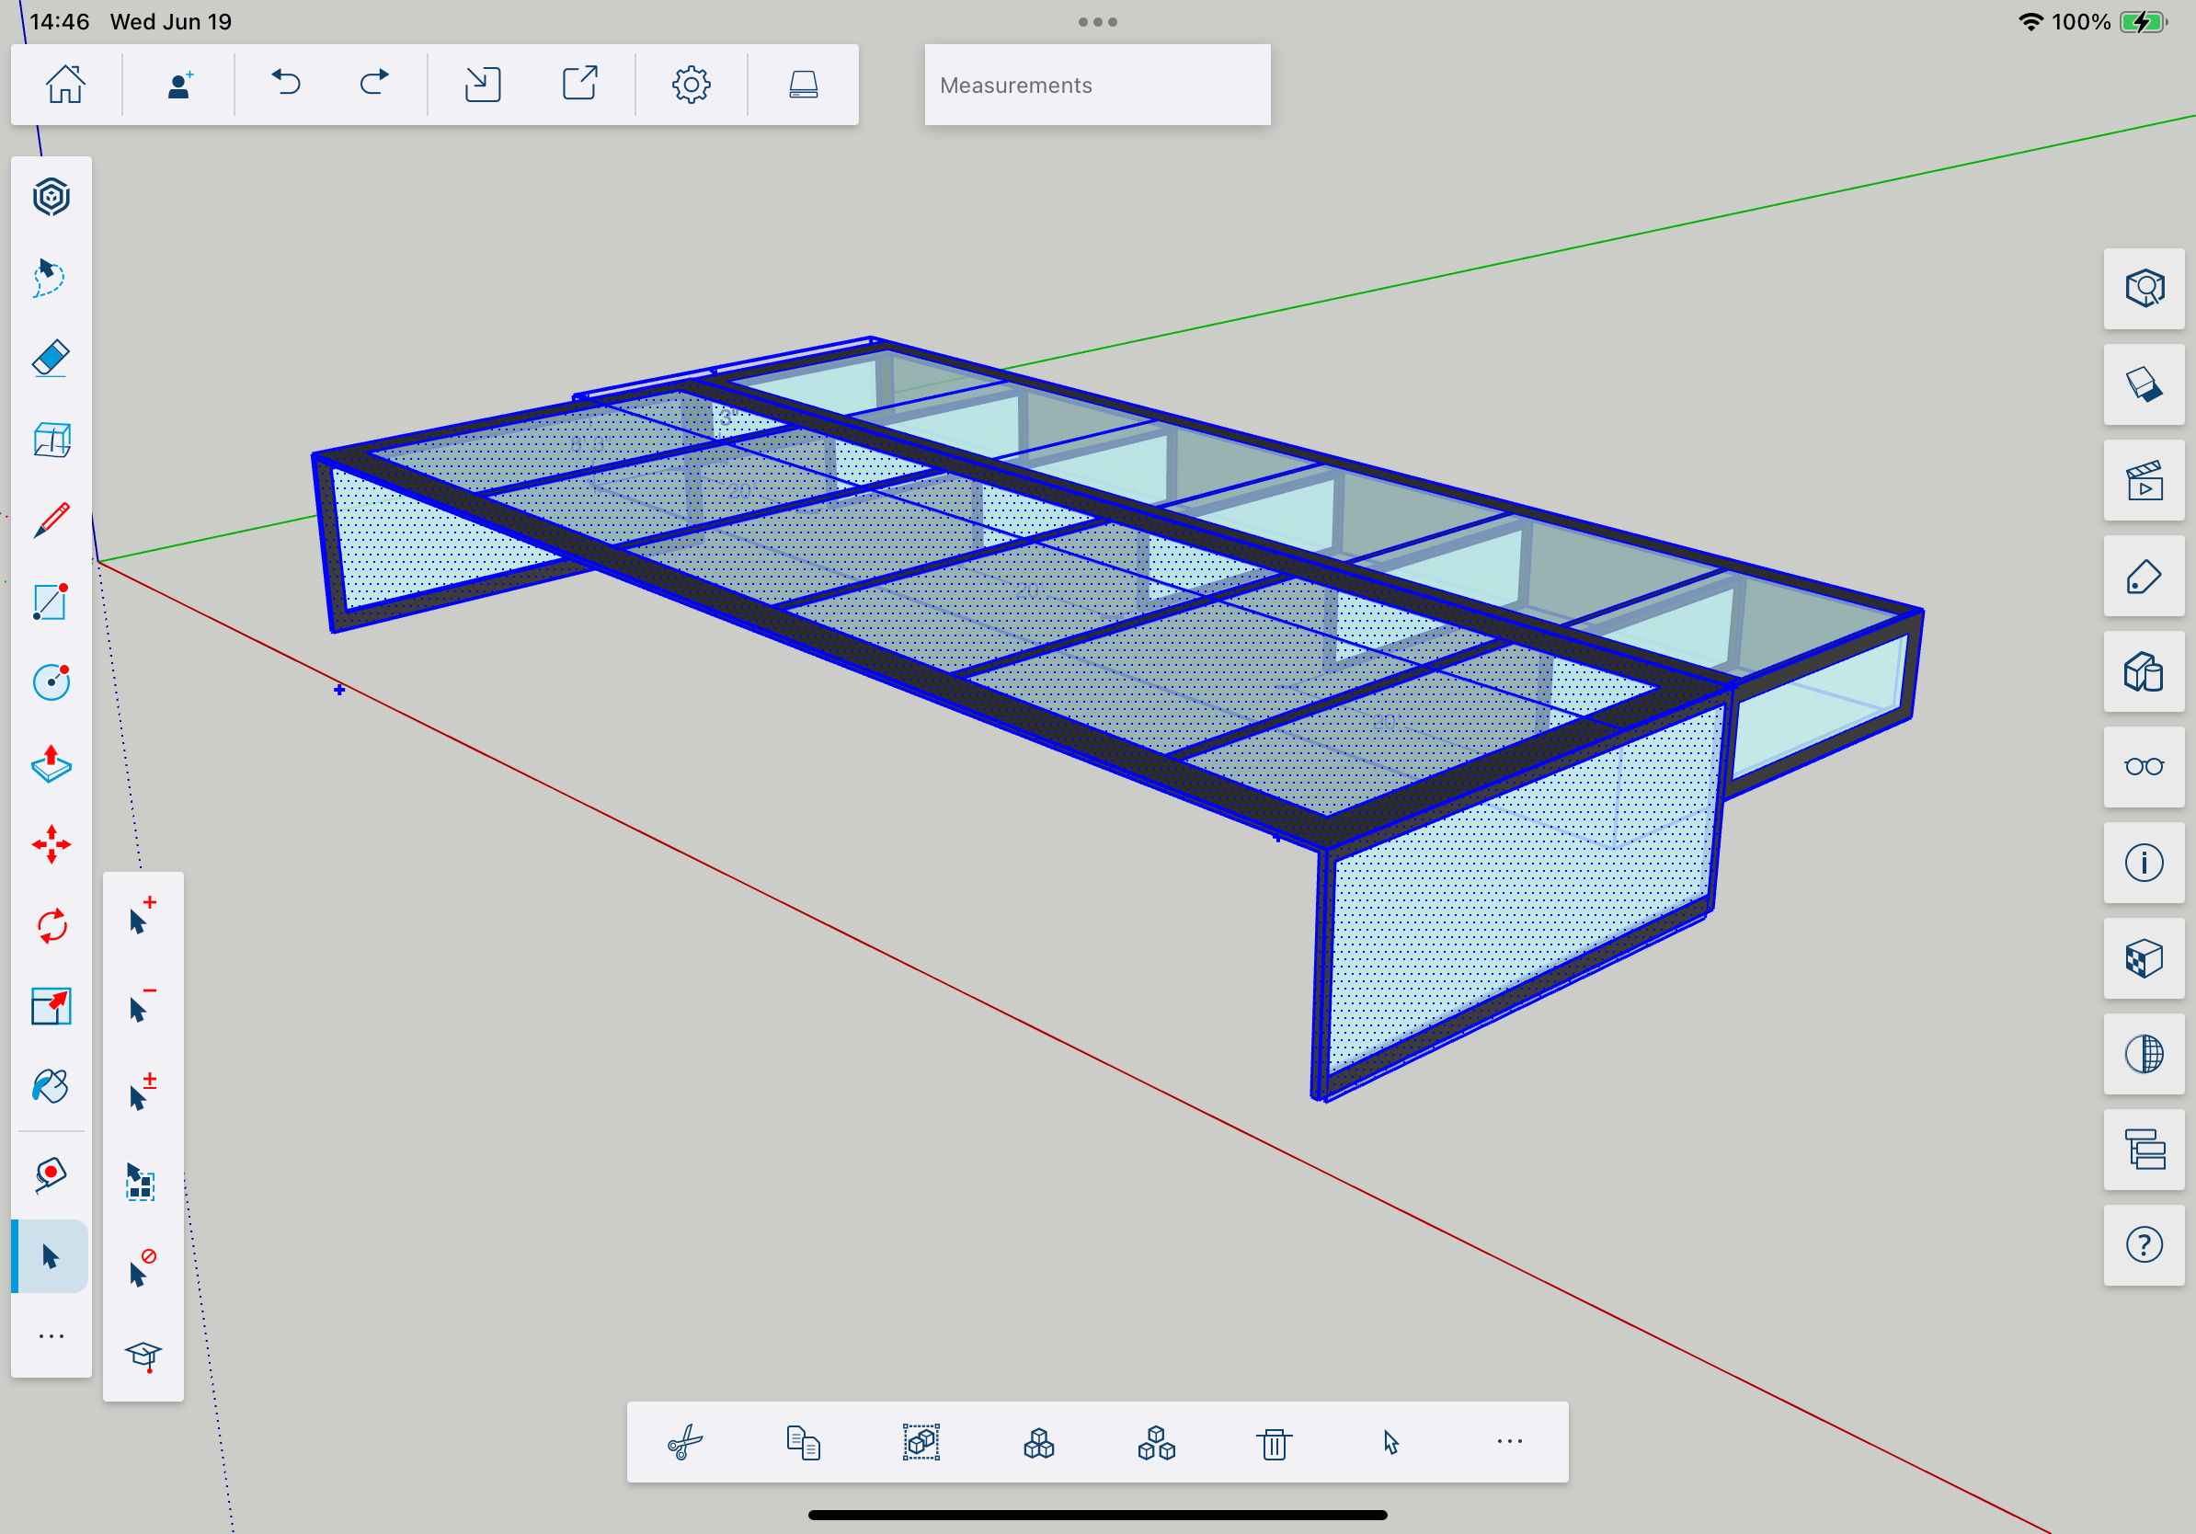This screenshot has width=2196, height=1534.
Task: Click the Home button
Action: click(x=65, y=85)
